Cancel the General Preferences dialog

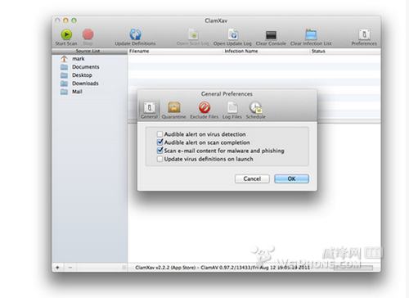point(252,178)
